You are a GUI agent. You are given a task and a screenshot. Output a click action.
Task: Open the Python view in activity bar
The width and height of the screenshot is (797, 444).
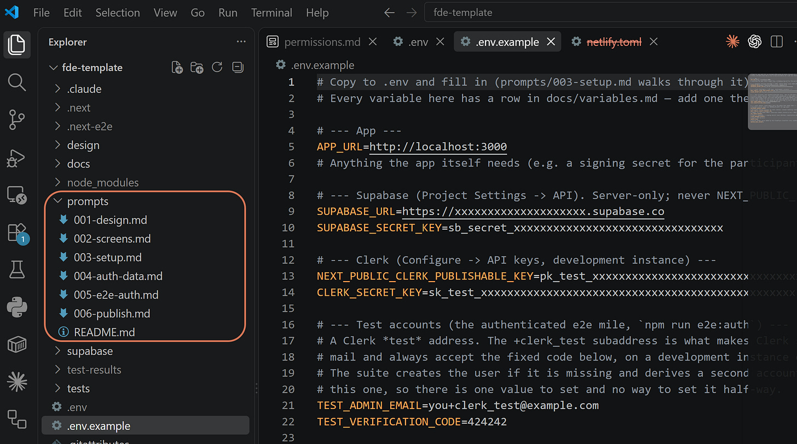(17, 308)
